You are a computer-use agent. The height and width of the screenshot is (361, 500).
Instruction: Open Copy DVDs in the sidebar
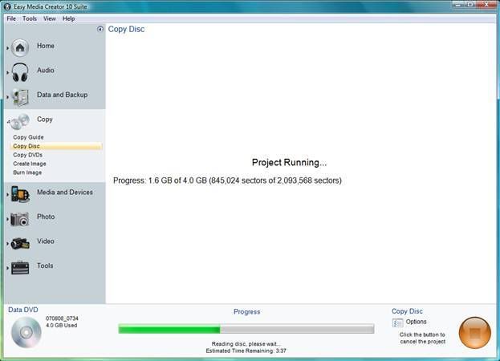28,155
